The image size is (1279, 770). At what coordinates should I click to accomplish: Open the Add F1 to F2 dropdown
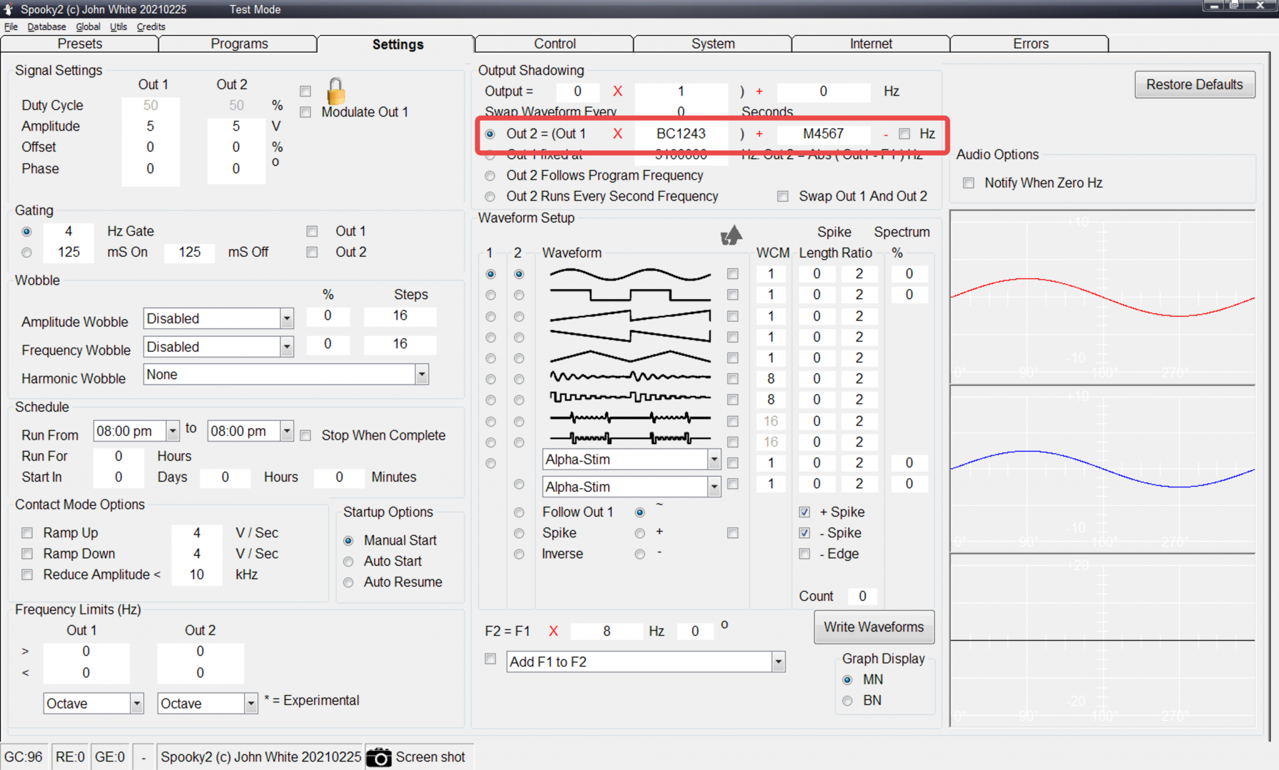[778, 662]
